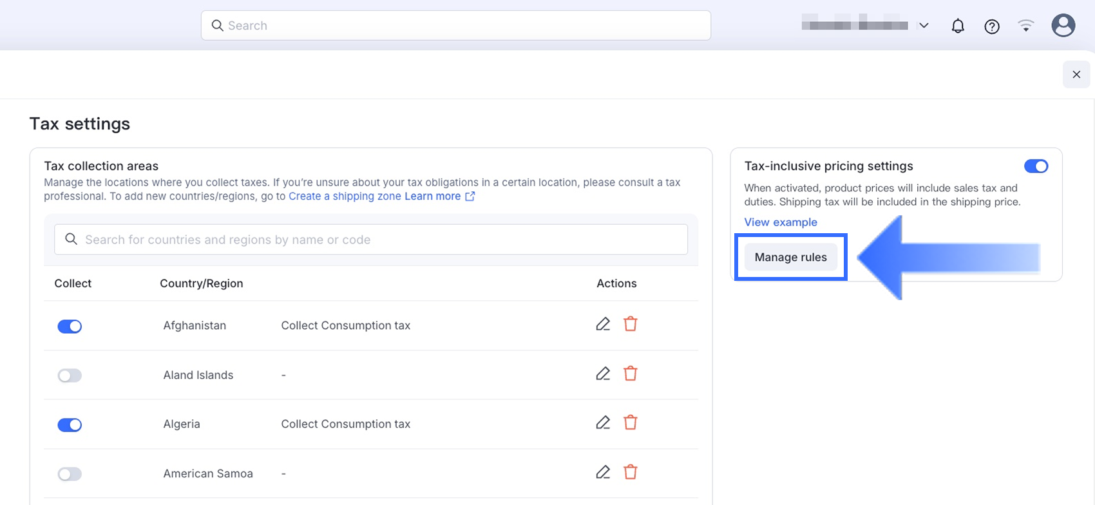
Task: Disable tax collection for Afghanistan
Action: (70, 327)
